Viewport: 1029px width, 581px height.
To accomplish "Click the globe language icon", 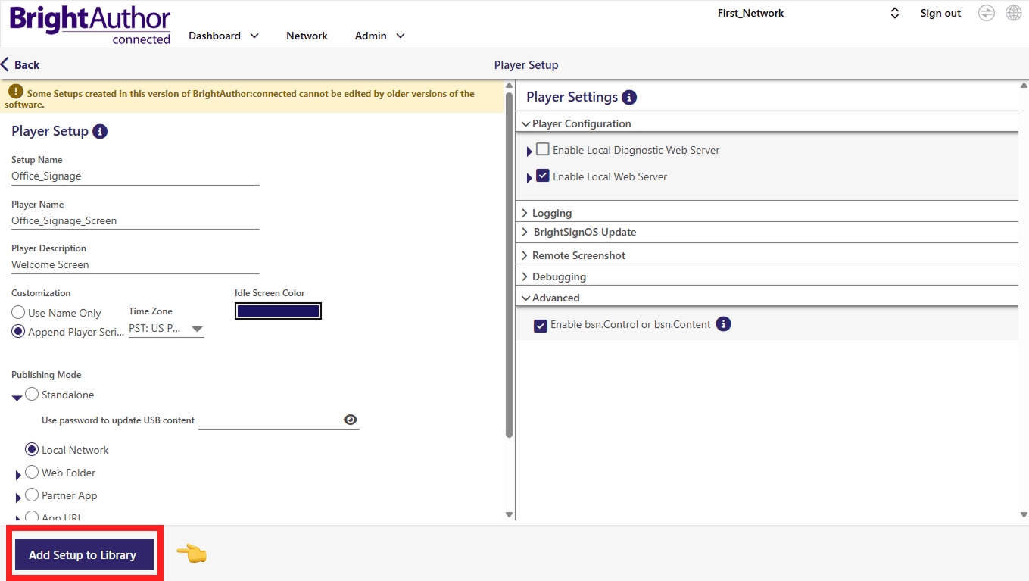I will click(x=1013, y=13).
